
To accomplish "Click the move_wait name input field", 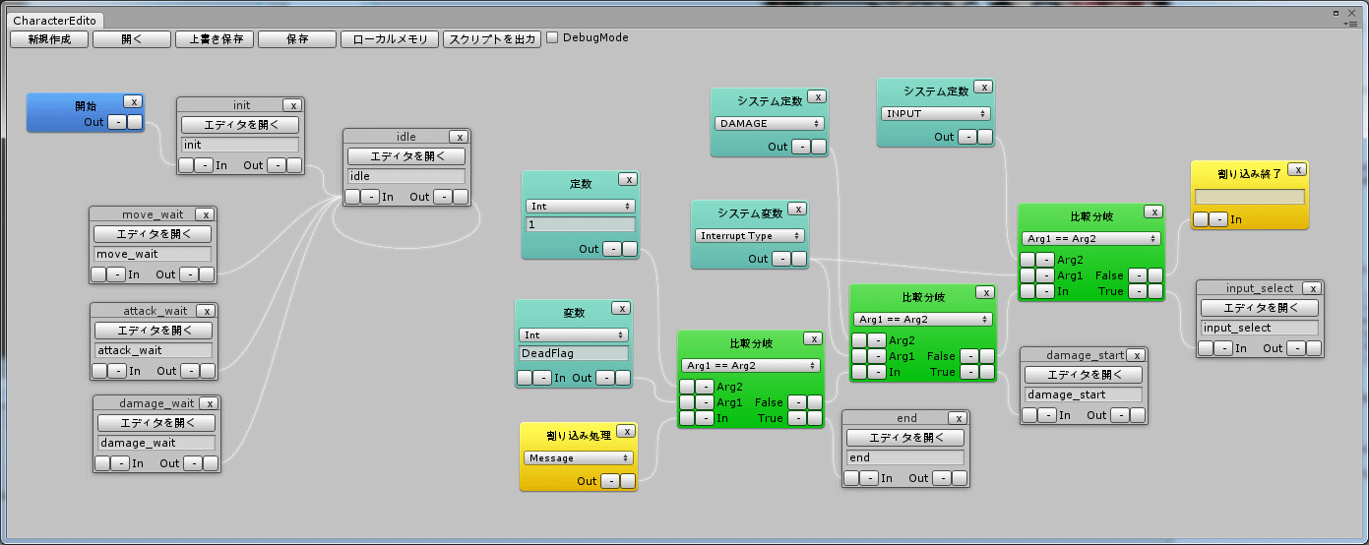I will point(153,254).
